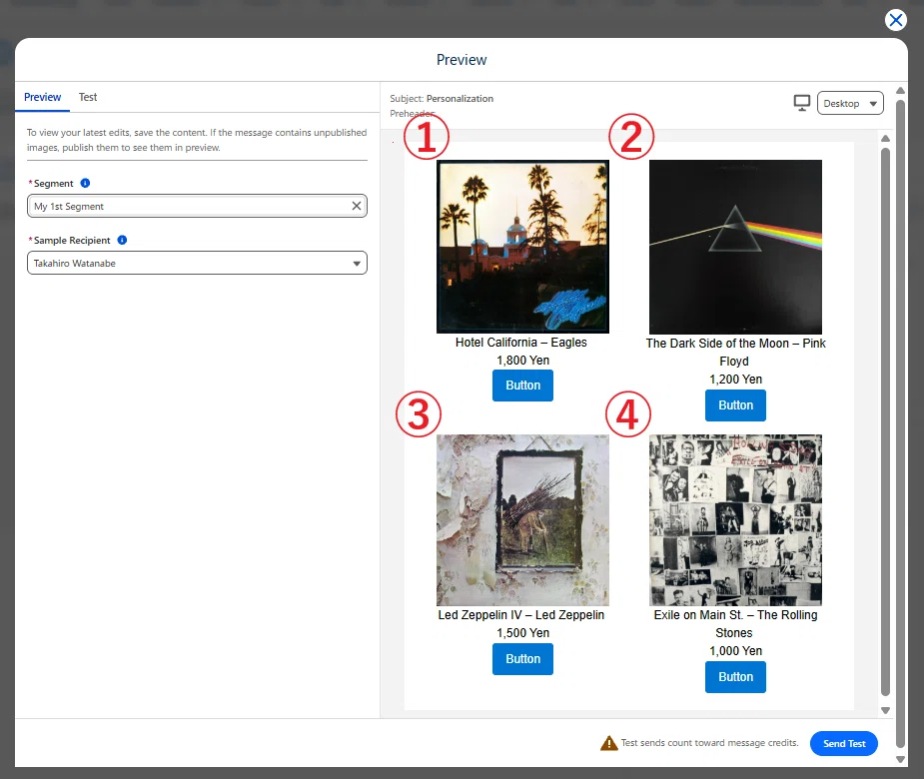The image size is (924, 779).
Task: Open the Desktop device dropdown
Action: pos(850,103)
